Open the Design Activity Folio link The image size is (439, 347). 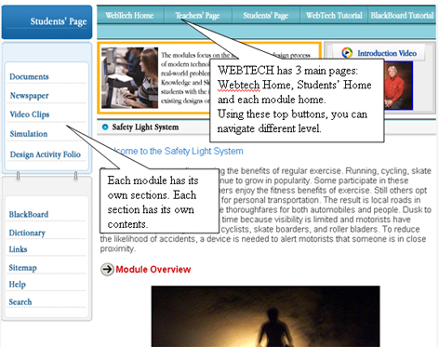(46, 154)
